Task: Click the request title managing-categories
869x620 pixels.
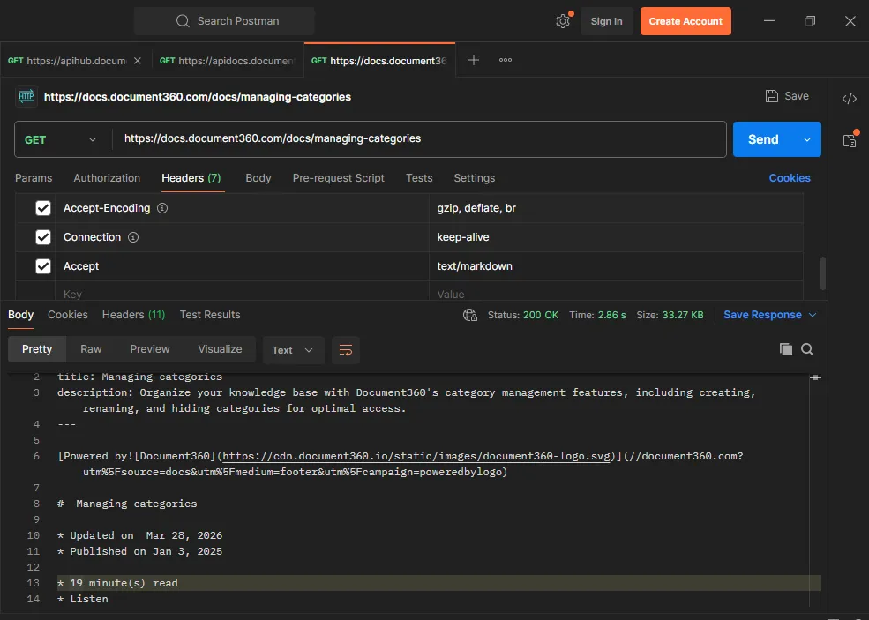Action: (198, 96)
